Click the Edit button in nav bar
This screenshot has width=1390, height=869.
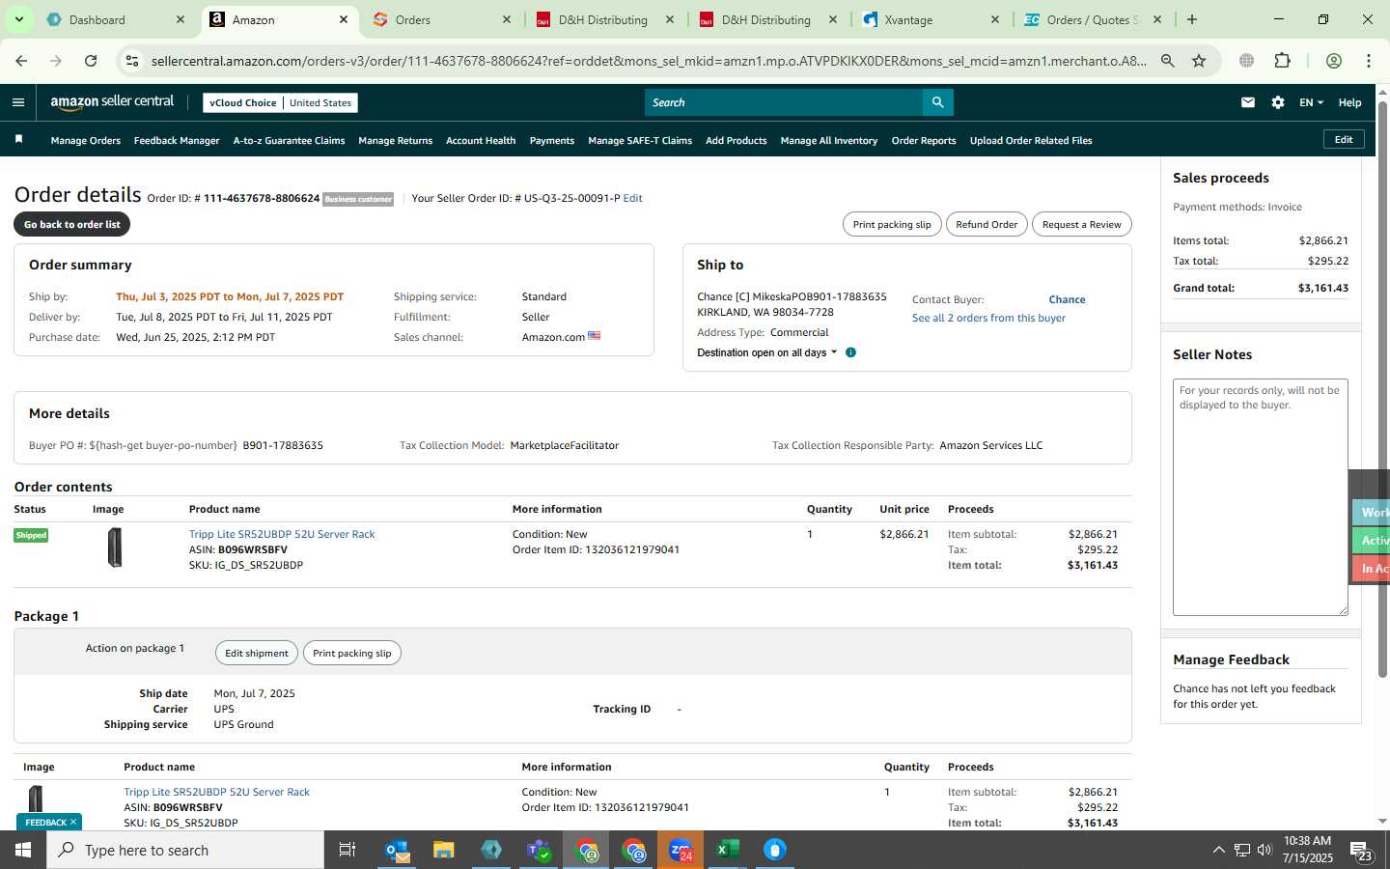coord(1344,139)
